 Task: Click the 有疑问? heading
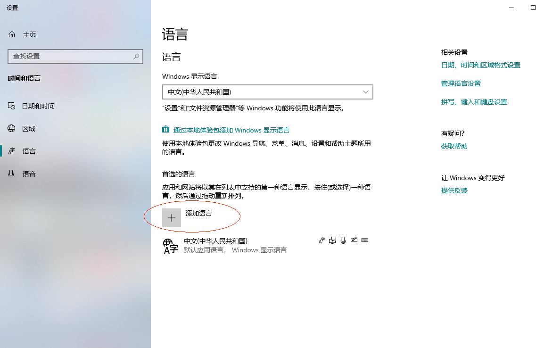(x=453, y=133)
